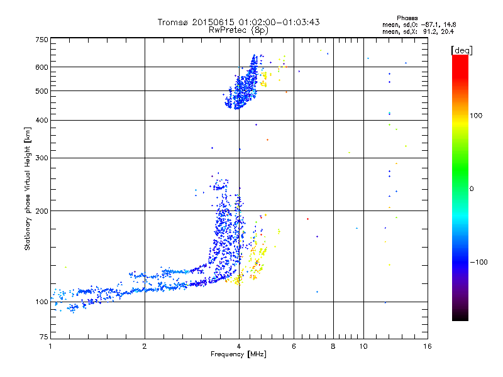The height and width of the screenshot is (377, 503).
Task: Click the '[deg]' colorbar unit label
Action: coord(462,50)
